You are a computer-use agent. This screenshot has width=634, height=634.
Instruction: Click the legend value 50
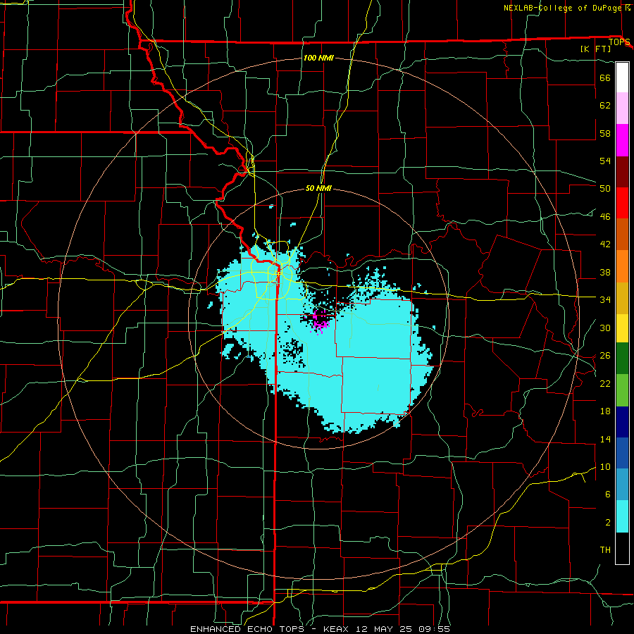point(605,188)
